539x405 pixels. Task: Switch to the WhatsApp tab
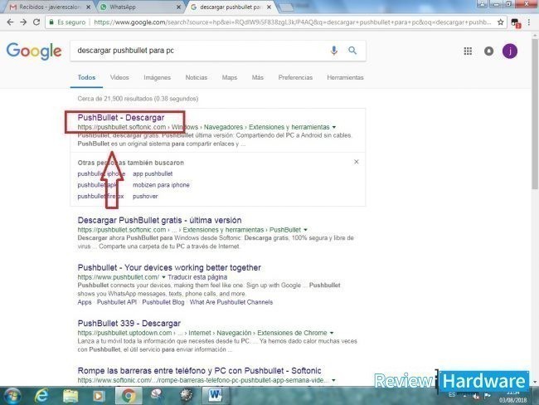pos(138,7)
